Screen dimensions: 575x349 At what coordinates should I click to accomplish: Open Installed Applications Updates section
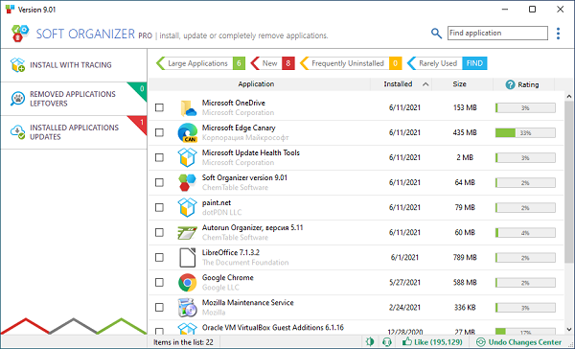tap(74, 132)
